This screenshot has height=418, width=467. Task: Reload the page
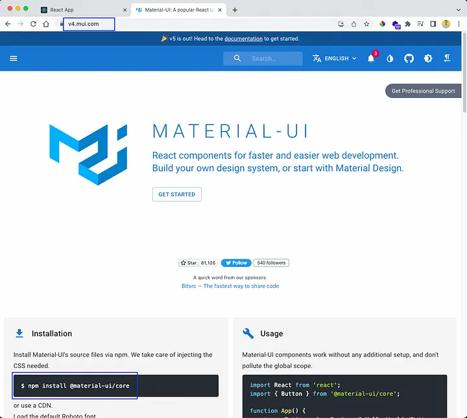(33, 24)
